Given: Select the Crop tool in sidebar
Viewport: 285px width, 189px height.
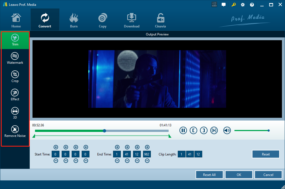Looking at the screenshot, I should pyautogui.click(x=15, y=77).
